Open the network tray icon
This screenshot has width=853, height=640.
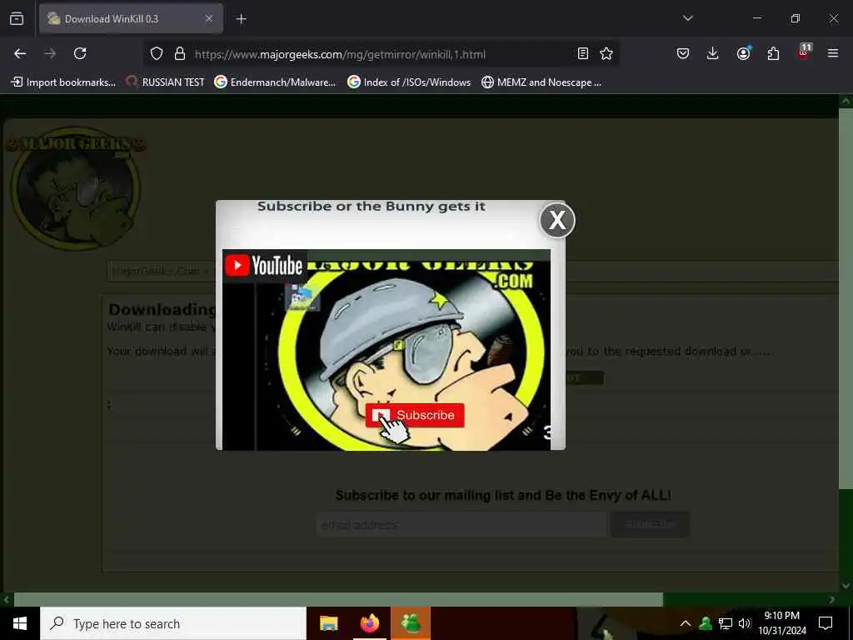(726, 623)
